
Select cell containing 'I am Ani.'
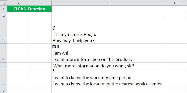[x=108, y=53]
